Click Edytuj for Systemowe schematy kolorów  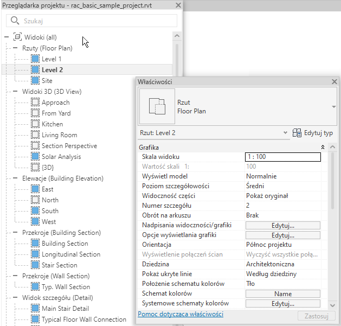pos(282,304)
